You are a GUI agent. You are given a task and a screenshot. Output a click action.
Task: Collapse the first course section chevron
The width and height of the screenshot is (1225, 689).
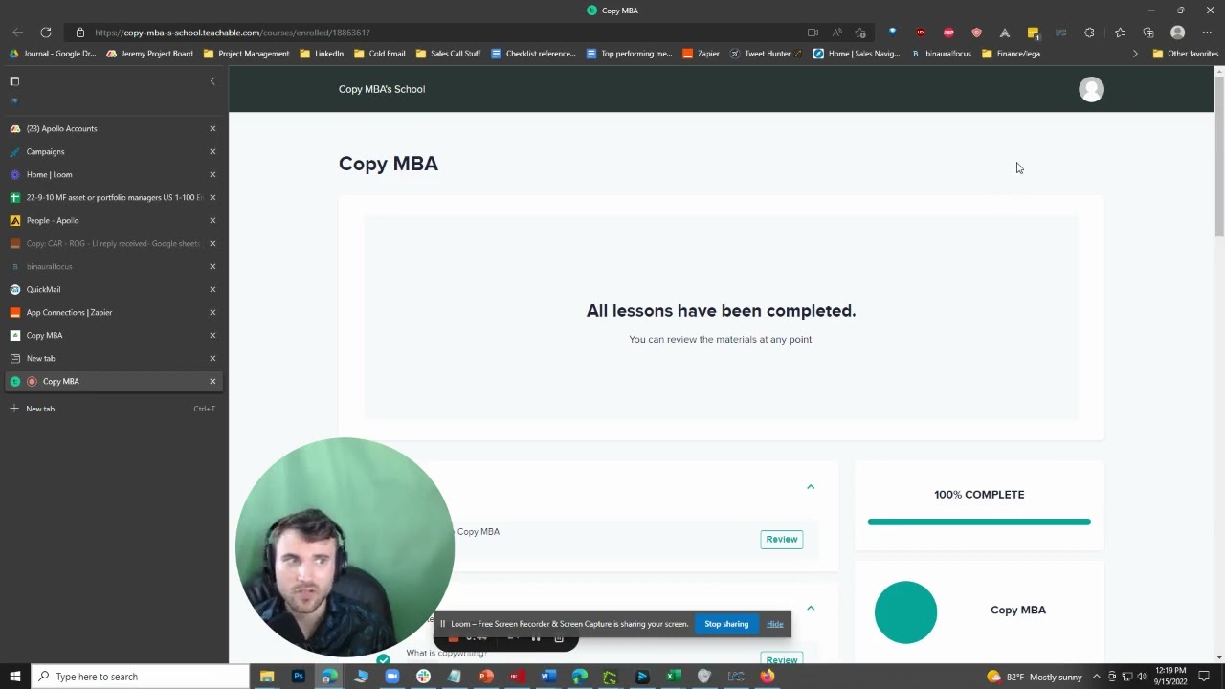[811, 487]
